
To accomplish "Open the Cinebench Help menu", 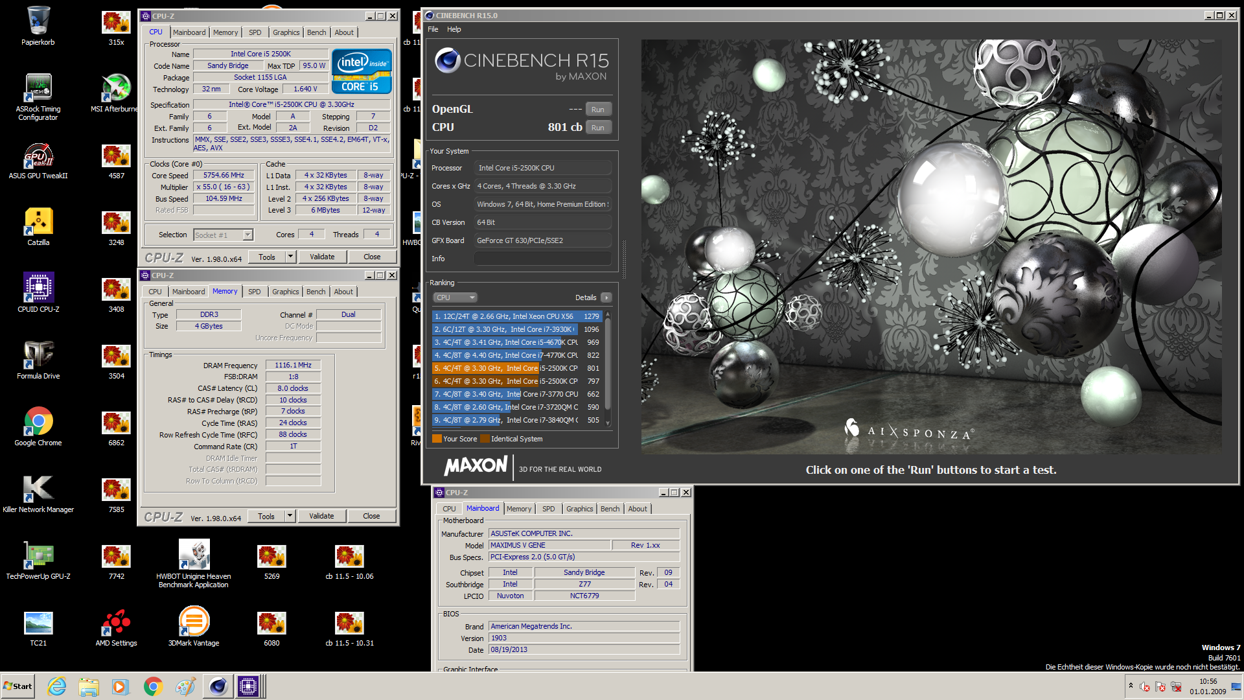I will (x=454, y=29).
